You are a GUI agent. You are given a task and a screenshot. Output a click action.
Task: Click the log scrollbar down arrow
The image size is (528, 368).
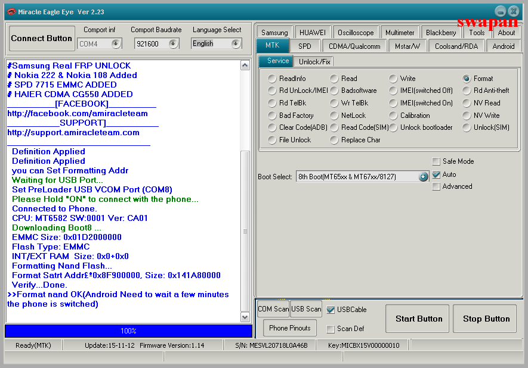(x=245, y=317)
